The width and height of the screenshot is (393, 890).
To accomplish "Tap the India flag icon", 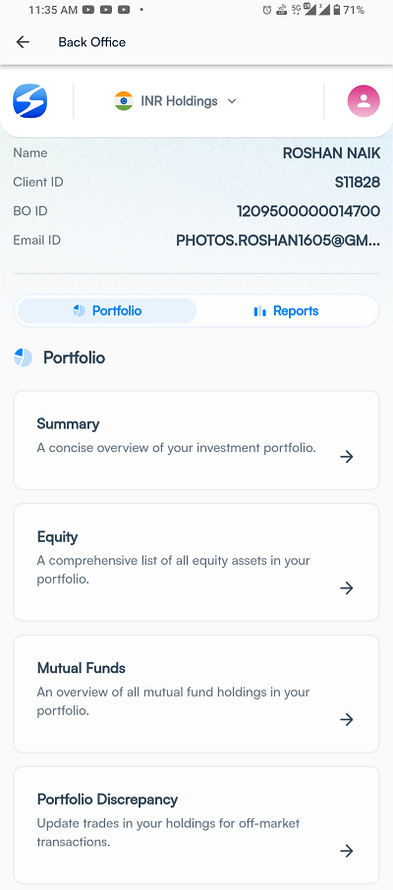I will point(123,101).
